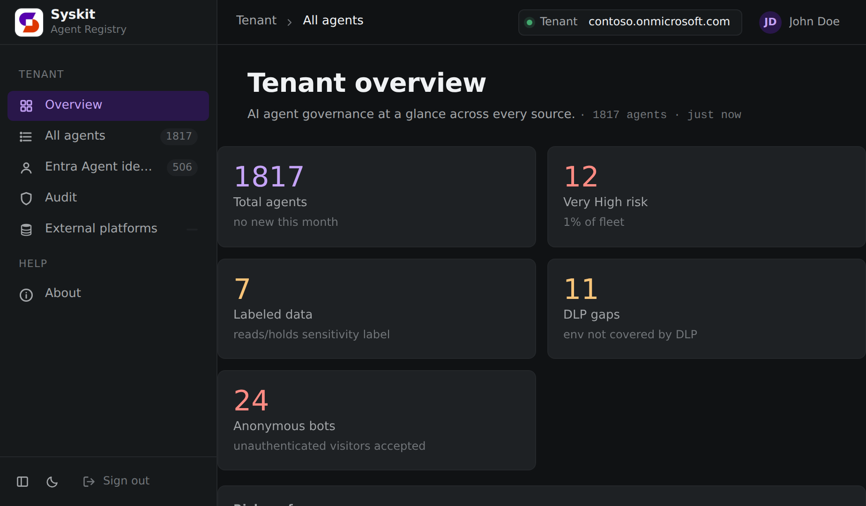The image size is (866, 506).
Task: Click the 1817 badge beside All agents
Action: click(x=179, y=136)
